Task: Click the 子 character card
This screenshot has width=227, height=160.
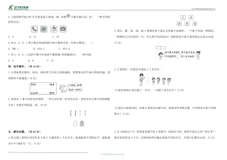Action: click(x=187, y=24)
